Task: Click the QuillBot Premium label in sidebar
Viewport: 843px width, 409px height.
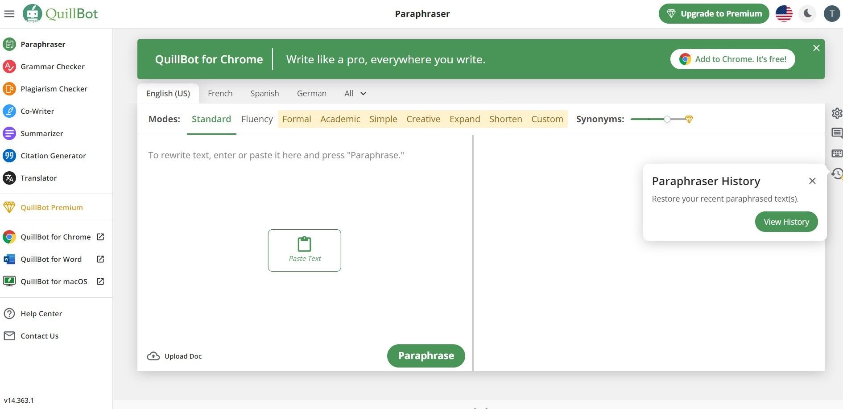Action: pos(52,207)
